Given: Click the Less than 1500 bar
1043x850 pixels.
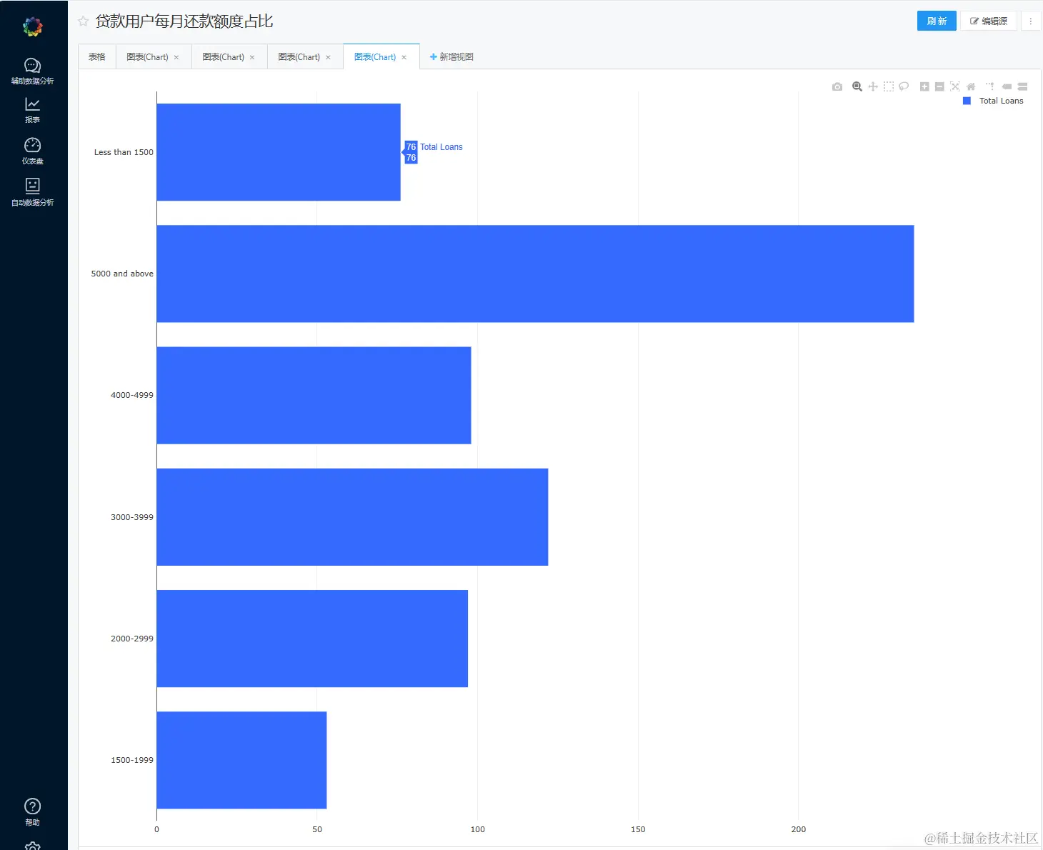Looking at the screenshot, I should tap(279, 152).
